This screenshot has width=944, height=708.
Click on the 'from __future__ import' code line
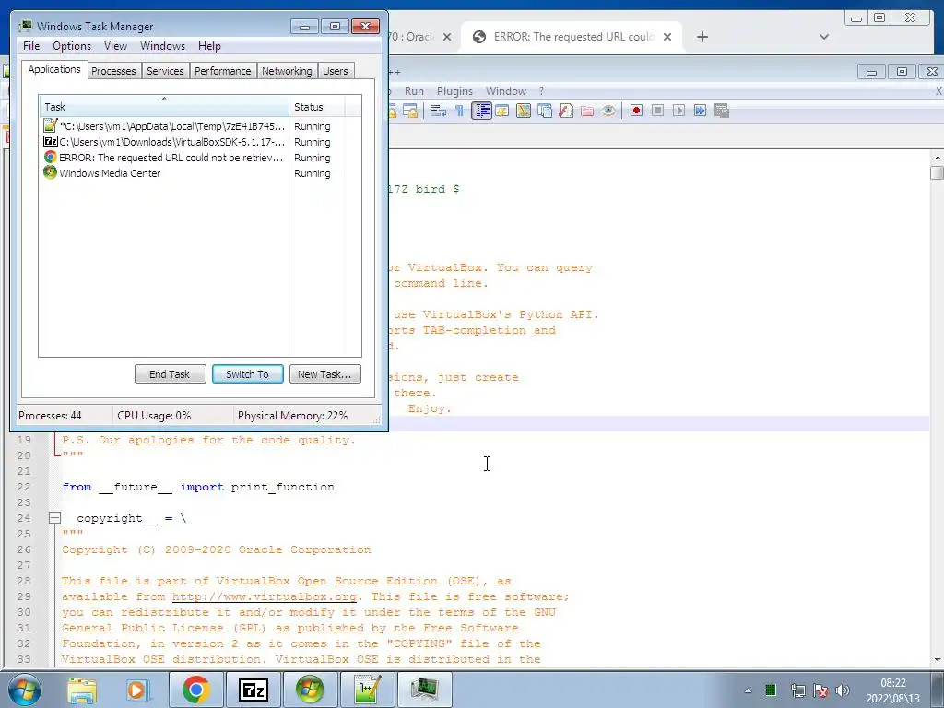pyautogui.click(x=198, y=487)
